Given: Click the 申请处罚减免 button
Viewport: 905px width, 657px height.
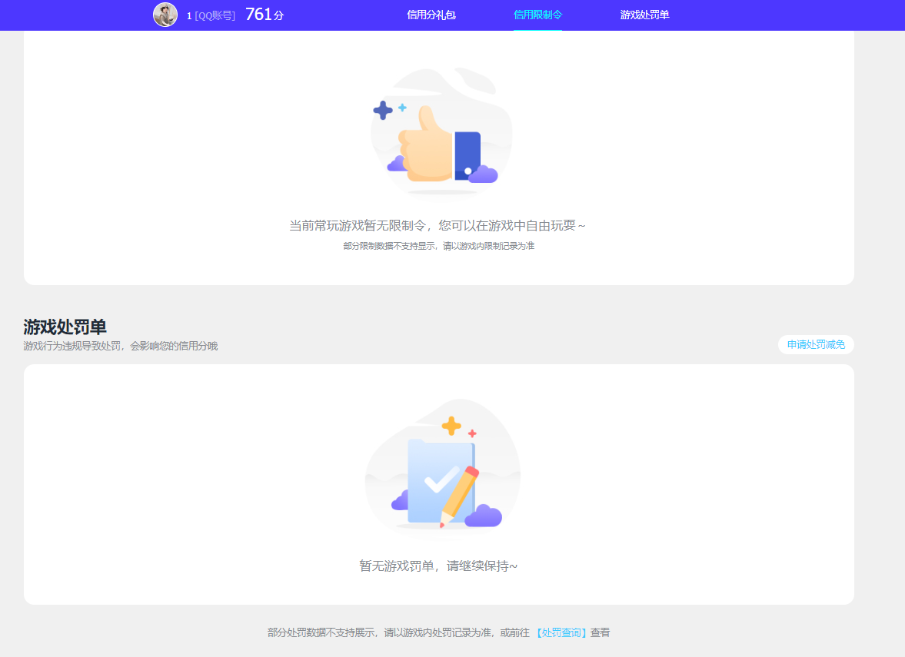Looking at the screenshot, I should 816,344.
